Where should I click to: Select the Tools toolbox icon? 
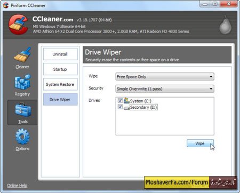[23, 110]
